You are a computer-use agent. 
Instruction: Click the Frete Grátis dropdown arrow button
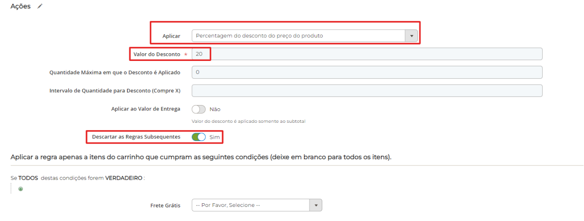click(315, 205)
